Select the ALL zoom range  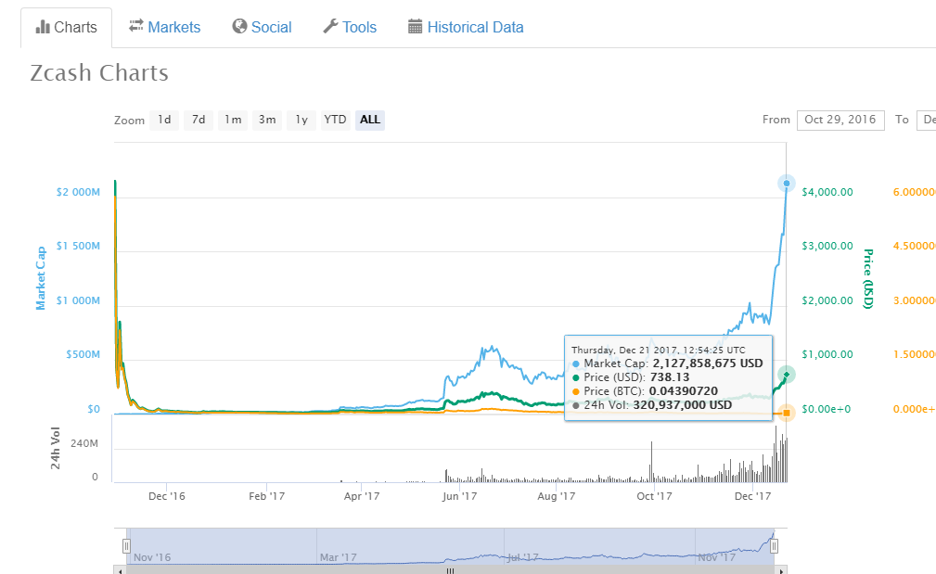(370, 120)
